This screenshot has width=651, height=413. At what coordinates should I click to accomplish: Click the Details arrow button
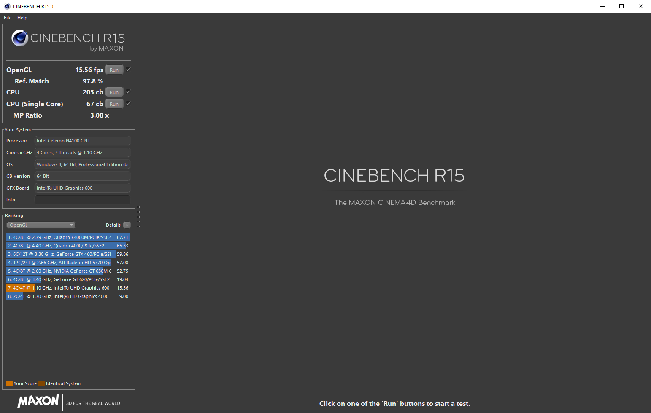[x=127, y=225]
